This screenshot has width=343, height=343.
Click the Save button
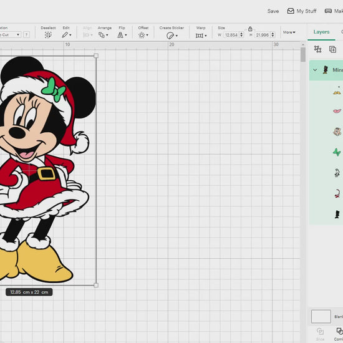pyautogui.click(x=273, y=11)
